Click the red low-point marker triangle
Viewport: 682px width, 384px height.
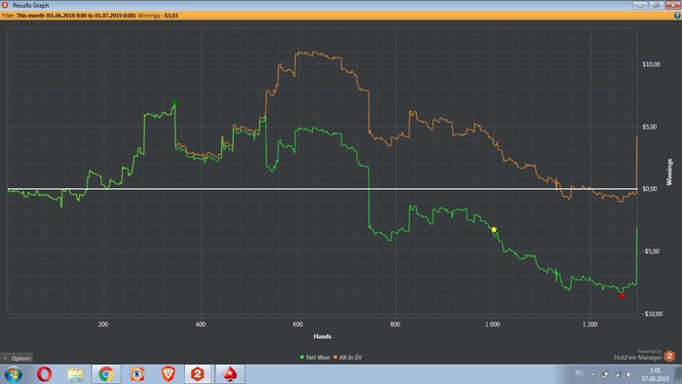pos(622,296)
